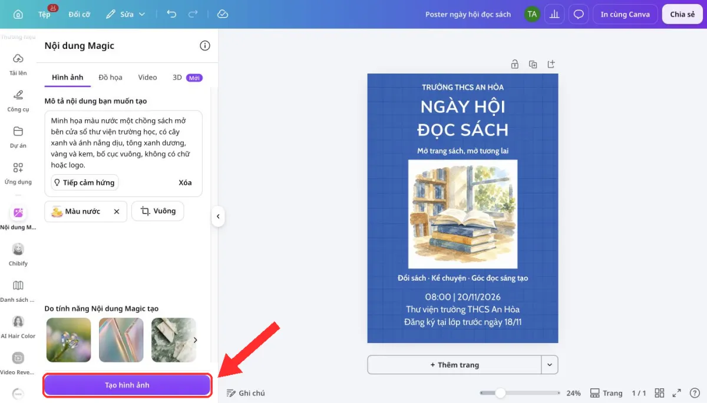Screen dimensions: 707x403
Task: Open the Vuông aspect ratio selector
Action: pyautogui.click(x=157, y=211)
